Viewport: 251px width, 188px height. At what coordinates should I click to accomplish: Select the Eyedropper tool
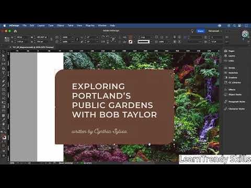click(x=4, y=120)
